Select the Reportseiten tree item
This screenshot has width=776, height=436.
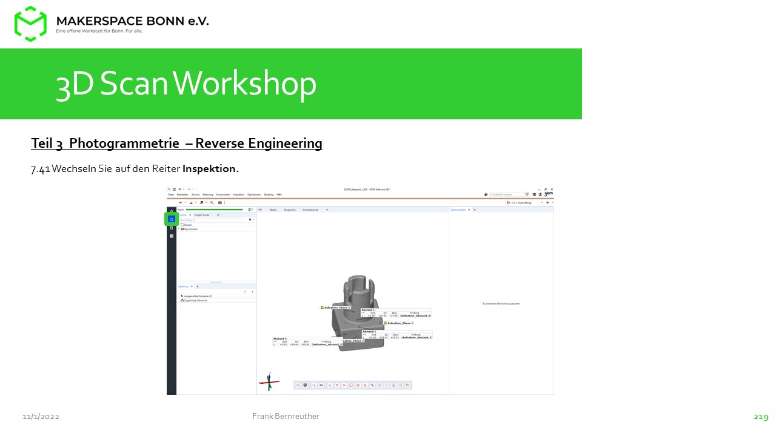189,229
